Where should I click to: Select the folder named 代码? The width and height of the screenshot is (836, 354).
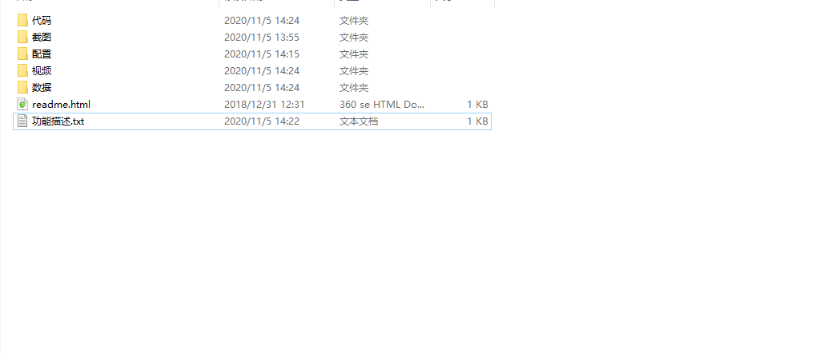(x=42, y=21)
